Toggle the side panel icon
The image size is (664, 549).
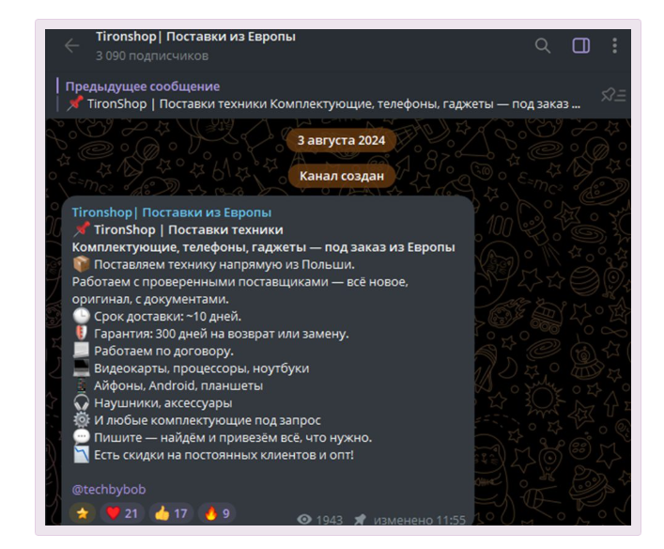point(581,45)
